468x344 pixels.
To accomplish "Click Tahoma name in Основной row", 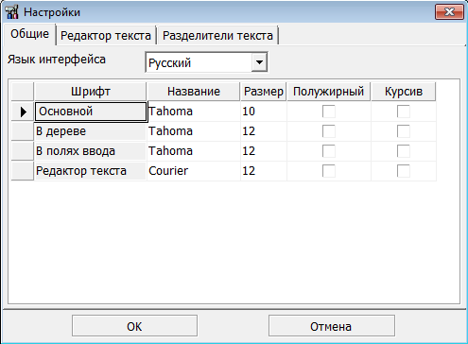I will pos(194,112).
